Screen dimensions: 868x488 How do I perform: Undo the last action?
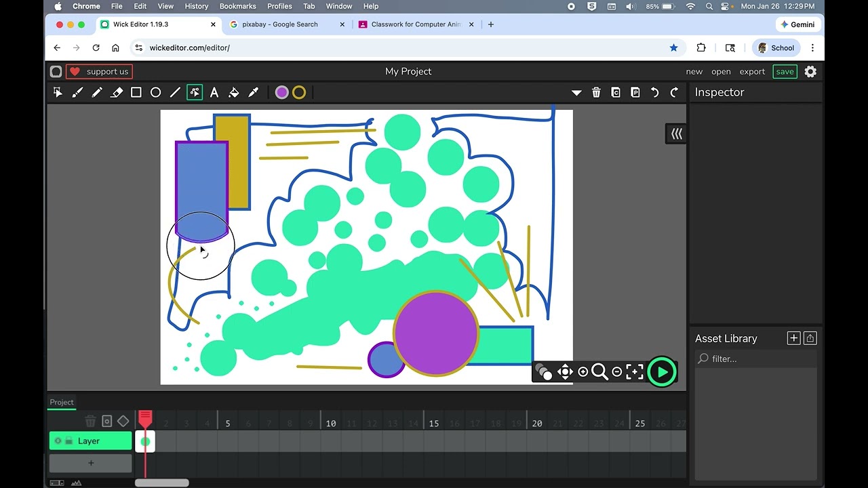655,92
